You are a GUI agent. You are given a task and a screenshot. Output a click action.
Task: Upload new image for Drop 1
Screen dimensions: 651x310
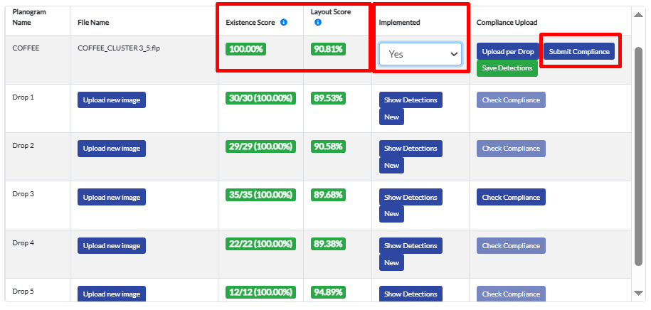(x=112, y=100)
